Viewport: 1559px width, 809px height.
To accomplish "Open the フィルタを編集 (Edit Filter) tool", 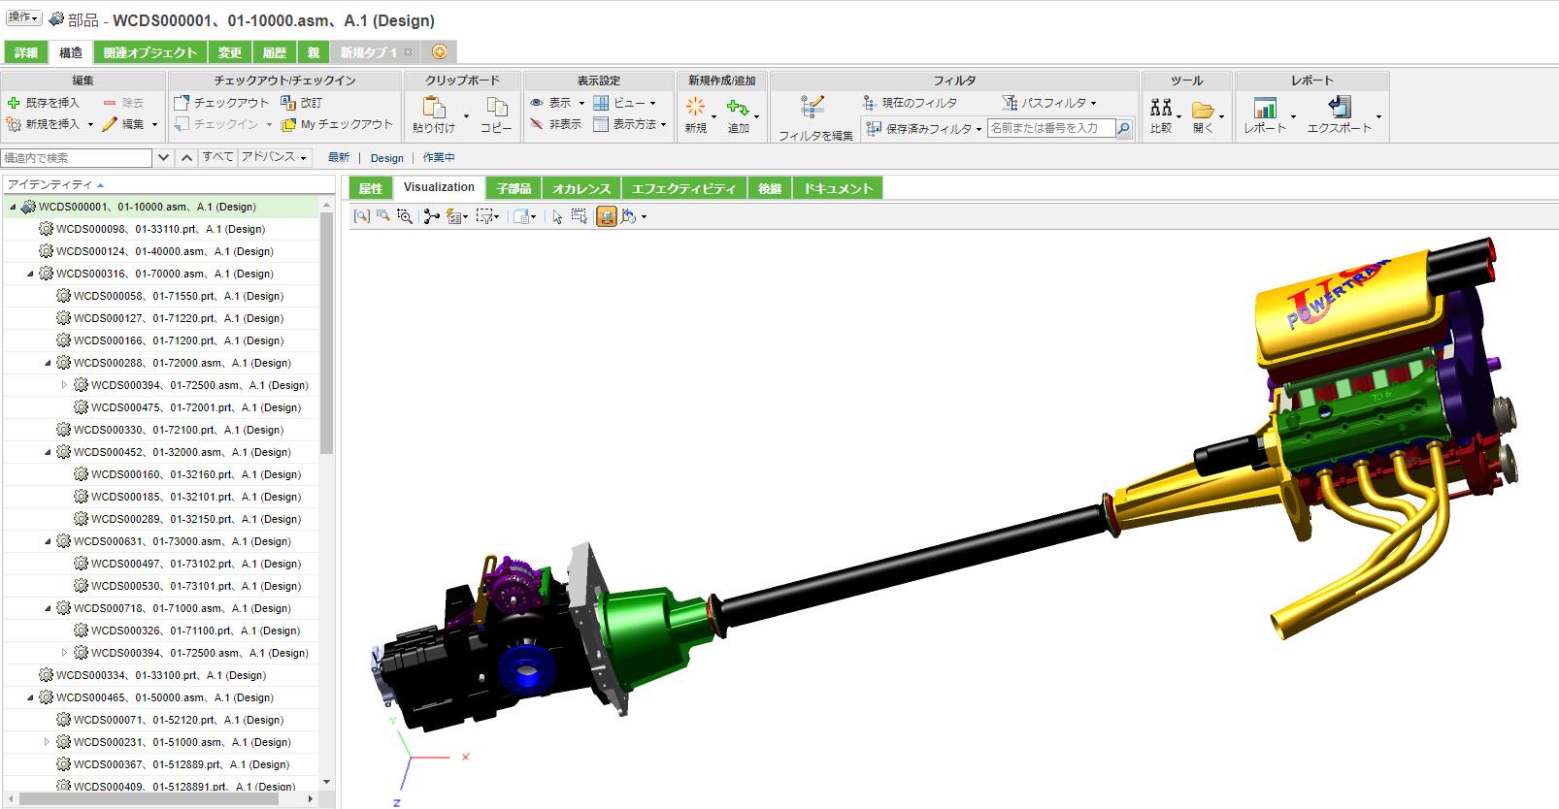I will [813, 107].
